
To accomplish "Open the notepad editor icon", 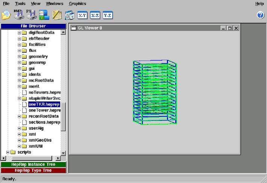I will pyautogui.click(x=57, y=15).
